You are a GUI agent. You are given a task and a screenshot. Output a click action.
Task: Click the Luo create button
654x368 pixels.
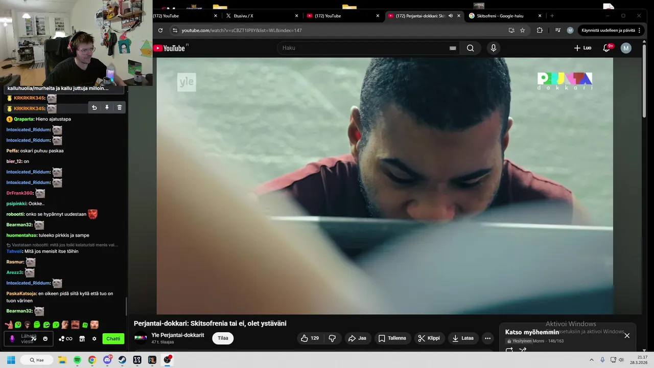583,48
